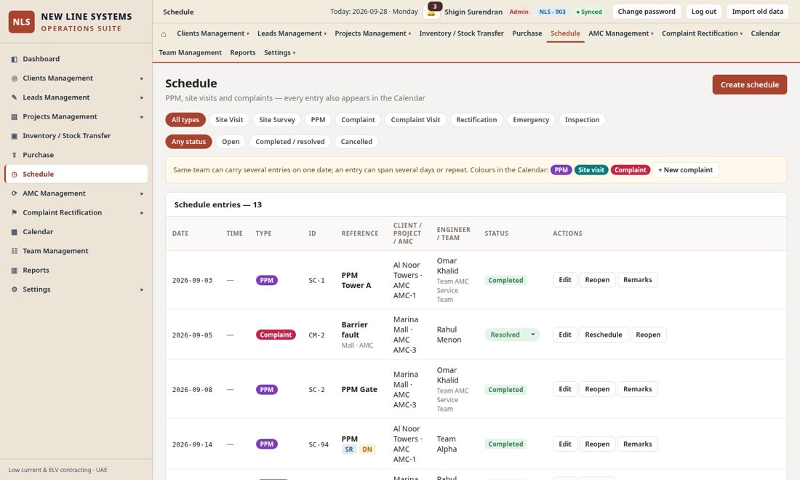This screenshot has width=800, height=480.
Task: Click the Settings gear icon in sidebar
Action: click(15, 289)
